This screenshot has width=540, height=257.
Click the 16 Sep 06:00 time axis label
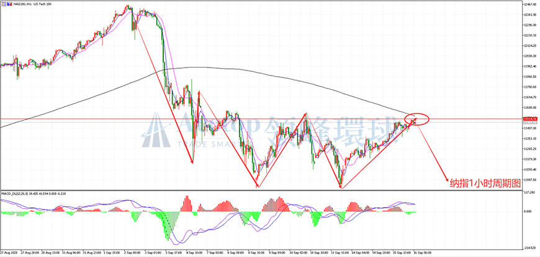click(x=423, y=251)
